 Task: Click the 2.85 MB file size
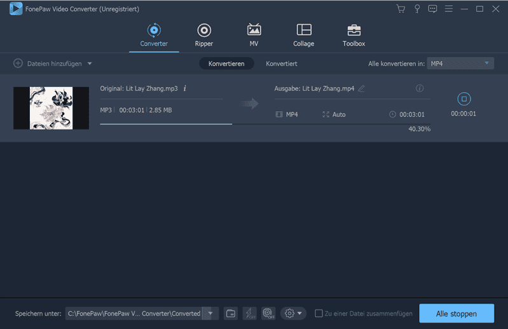(160, 110)
